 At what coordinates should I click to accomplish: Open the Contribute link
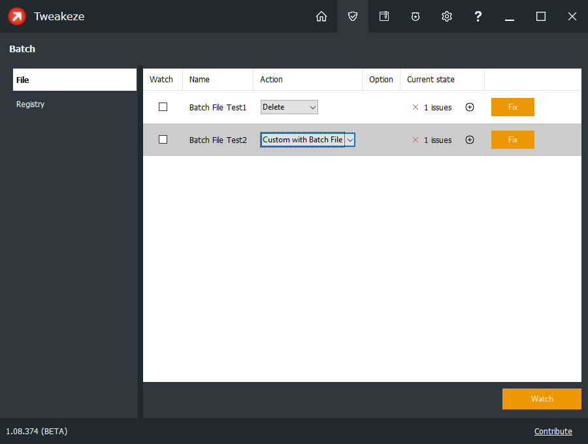(553, 431)
